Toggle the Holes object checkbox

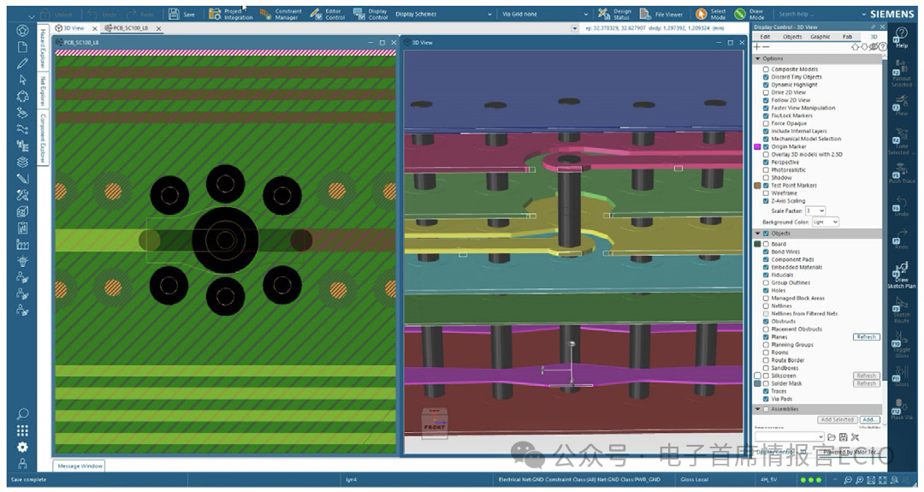click(x=766, y=290)
